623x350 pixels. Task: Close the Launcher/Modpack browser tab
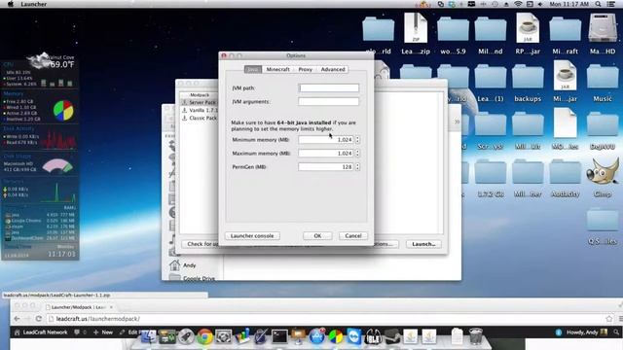[x=111, y=307]
